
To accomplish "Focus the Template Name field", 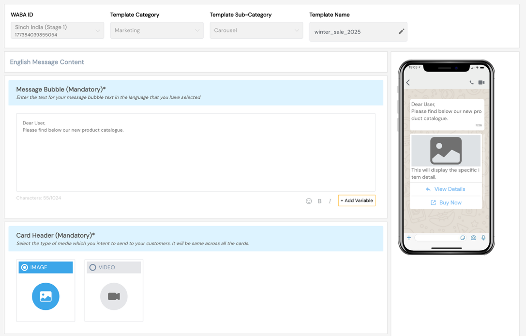I will 358,32.
